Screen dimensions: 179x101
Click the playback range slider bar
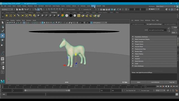(47, 90)
